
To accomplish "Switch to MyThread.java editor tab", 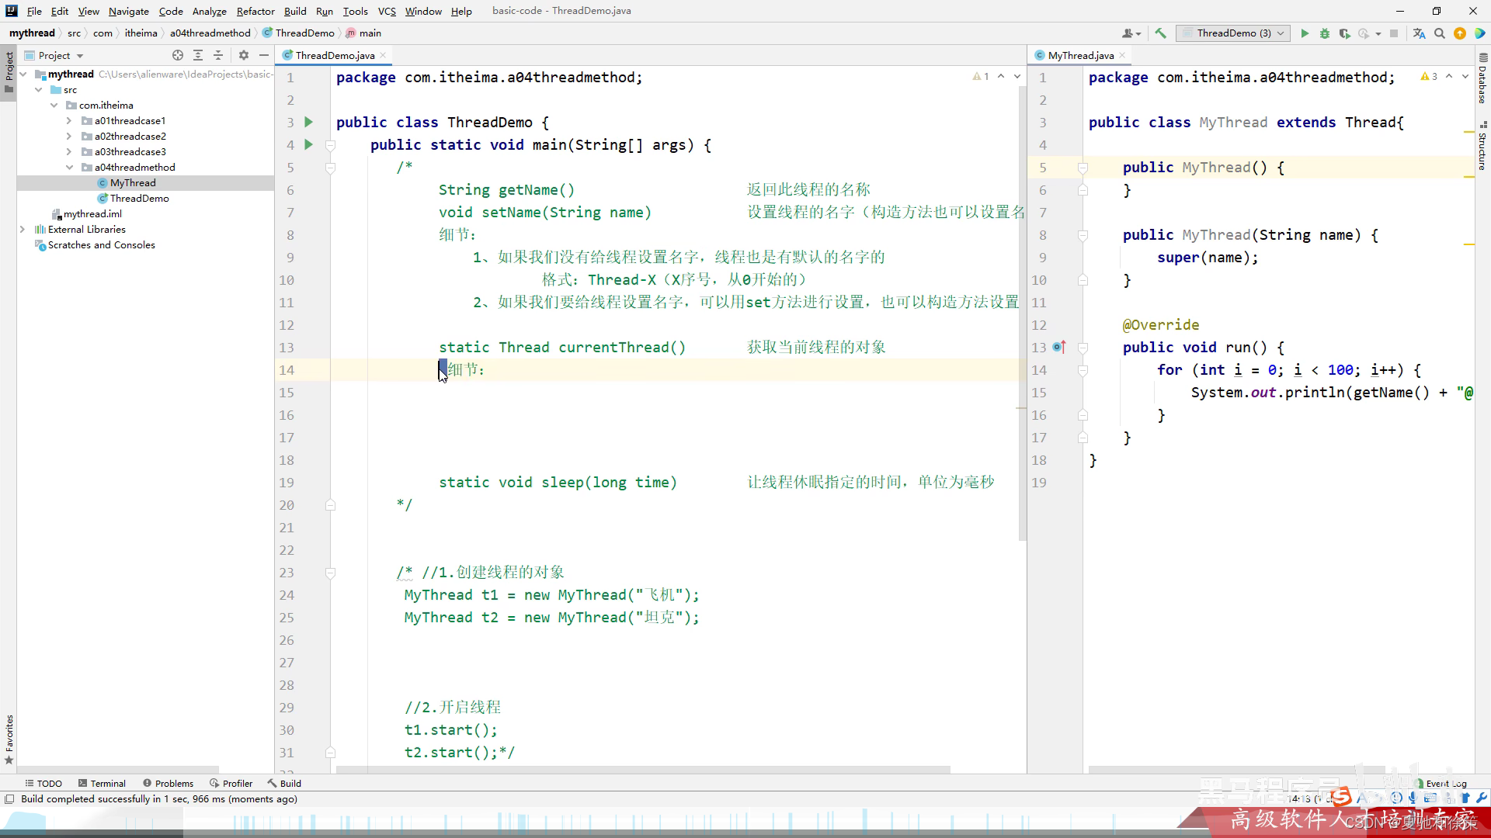I will point(1080,55).
